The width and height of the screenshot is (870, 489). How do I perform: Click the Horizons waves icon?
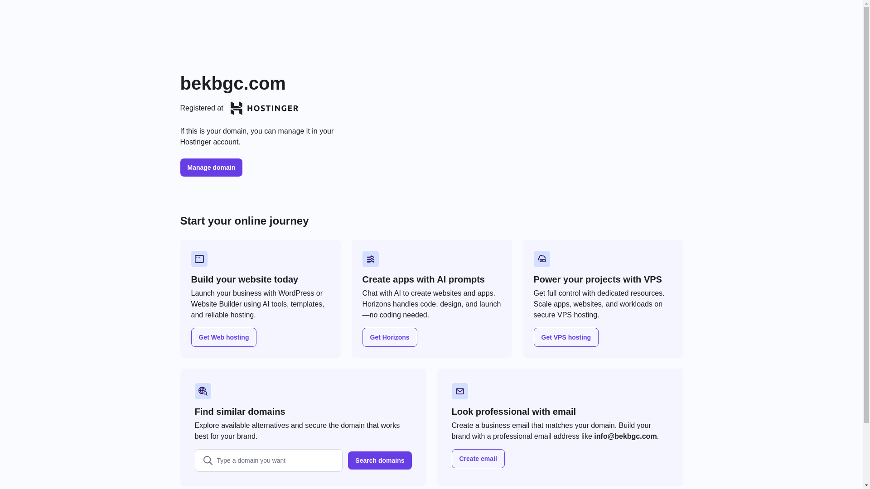coord(370,259)
